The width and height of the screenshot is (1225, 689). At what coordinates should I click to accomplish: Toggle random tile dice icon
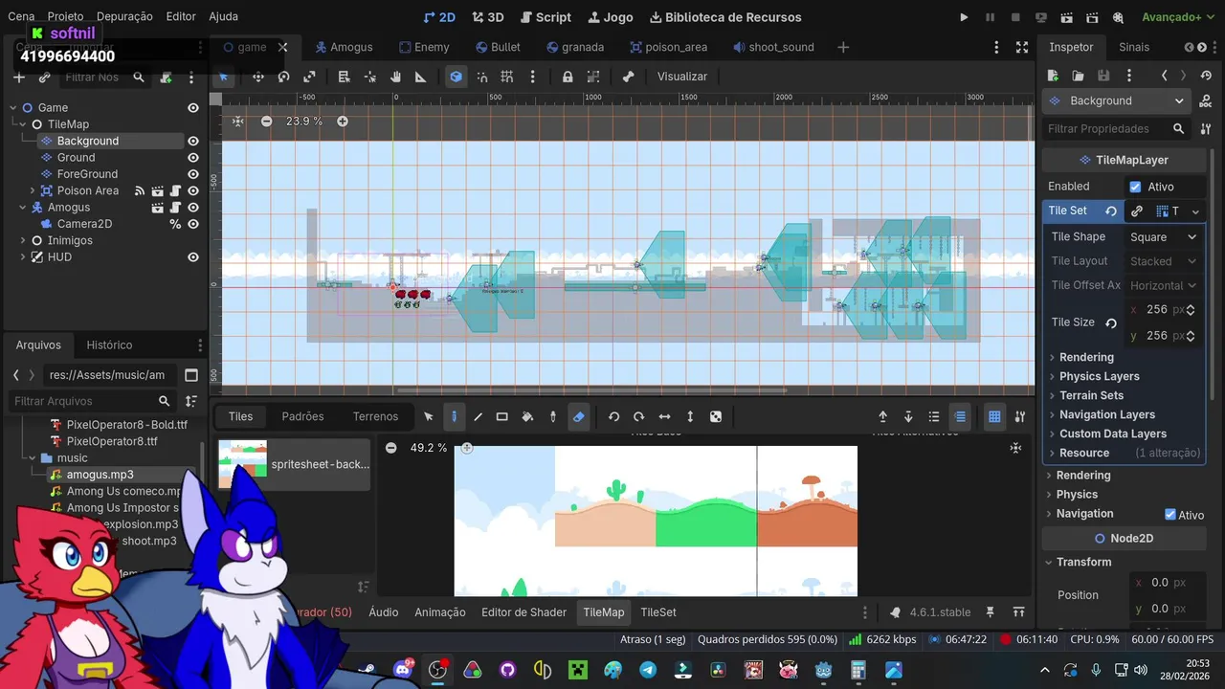click(716, 417)
